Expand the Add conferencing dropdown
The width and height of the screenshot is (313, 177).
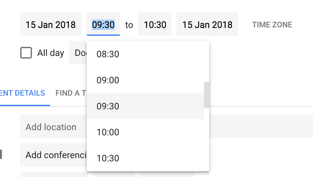[54, 155]
